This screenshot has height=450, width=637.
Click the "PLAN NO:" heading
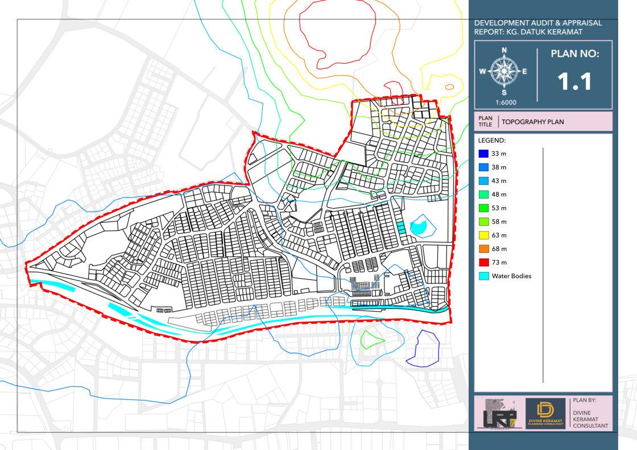[x=575, y=53]
